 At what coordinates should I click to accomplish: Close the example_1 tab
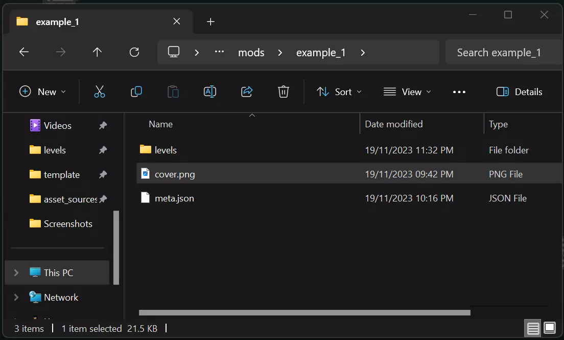point(177,21)
